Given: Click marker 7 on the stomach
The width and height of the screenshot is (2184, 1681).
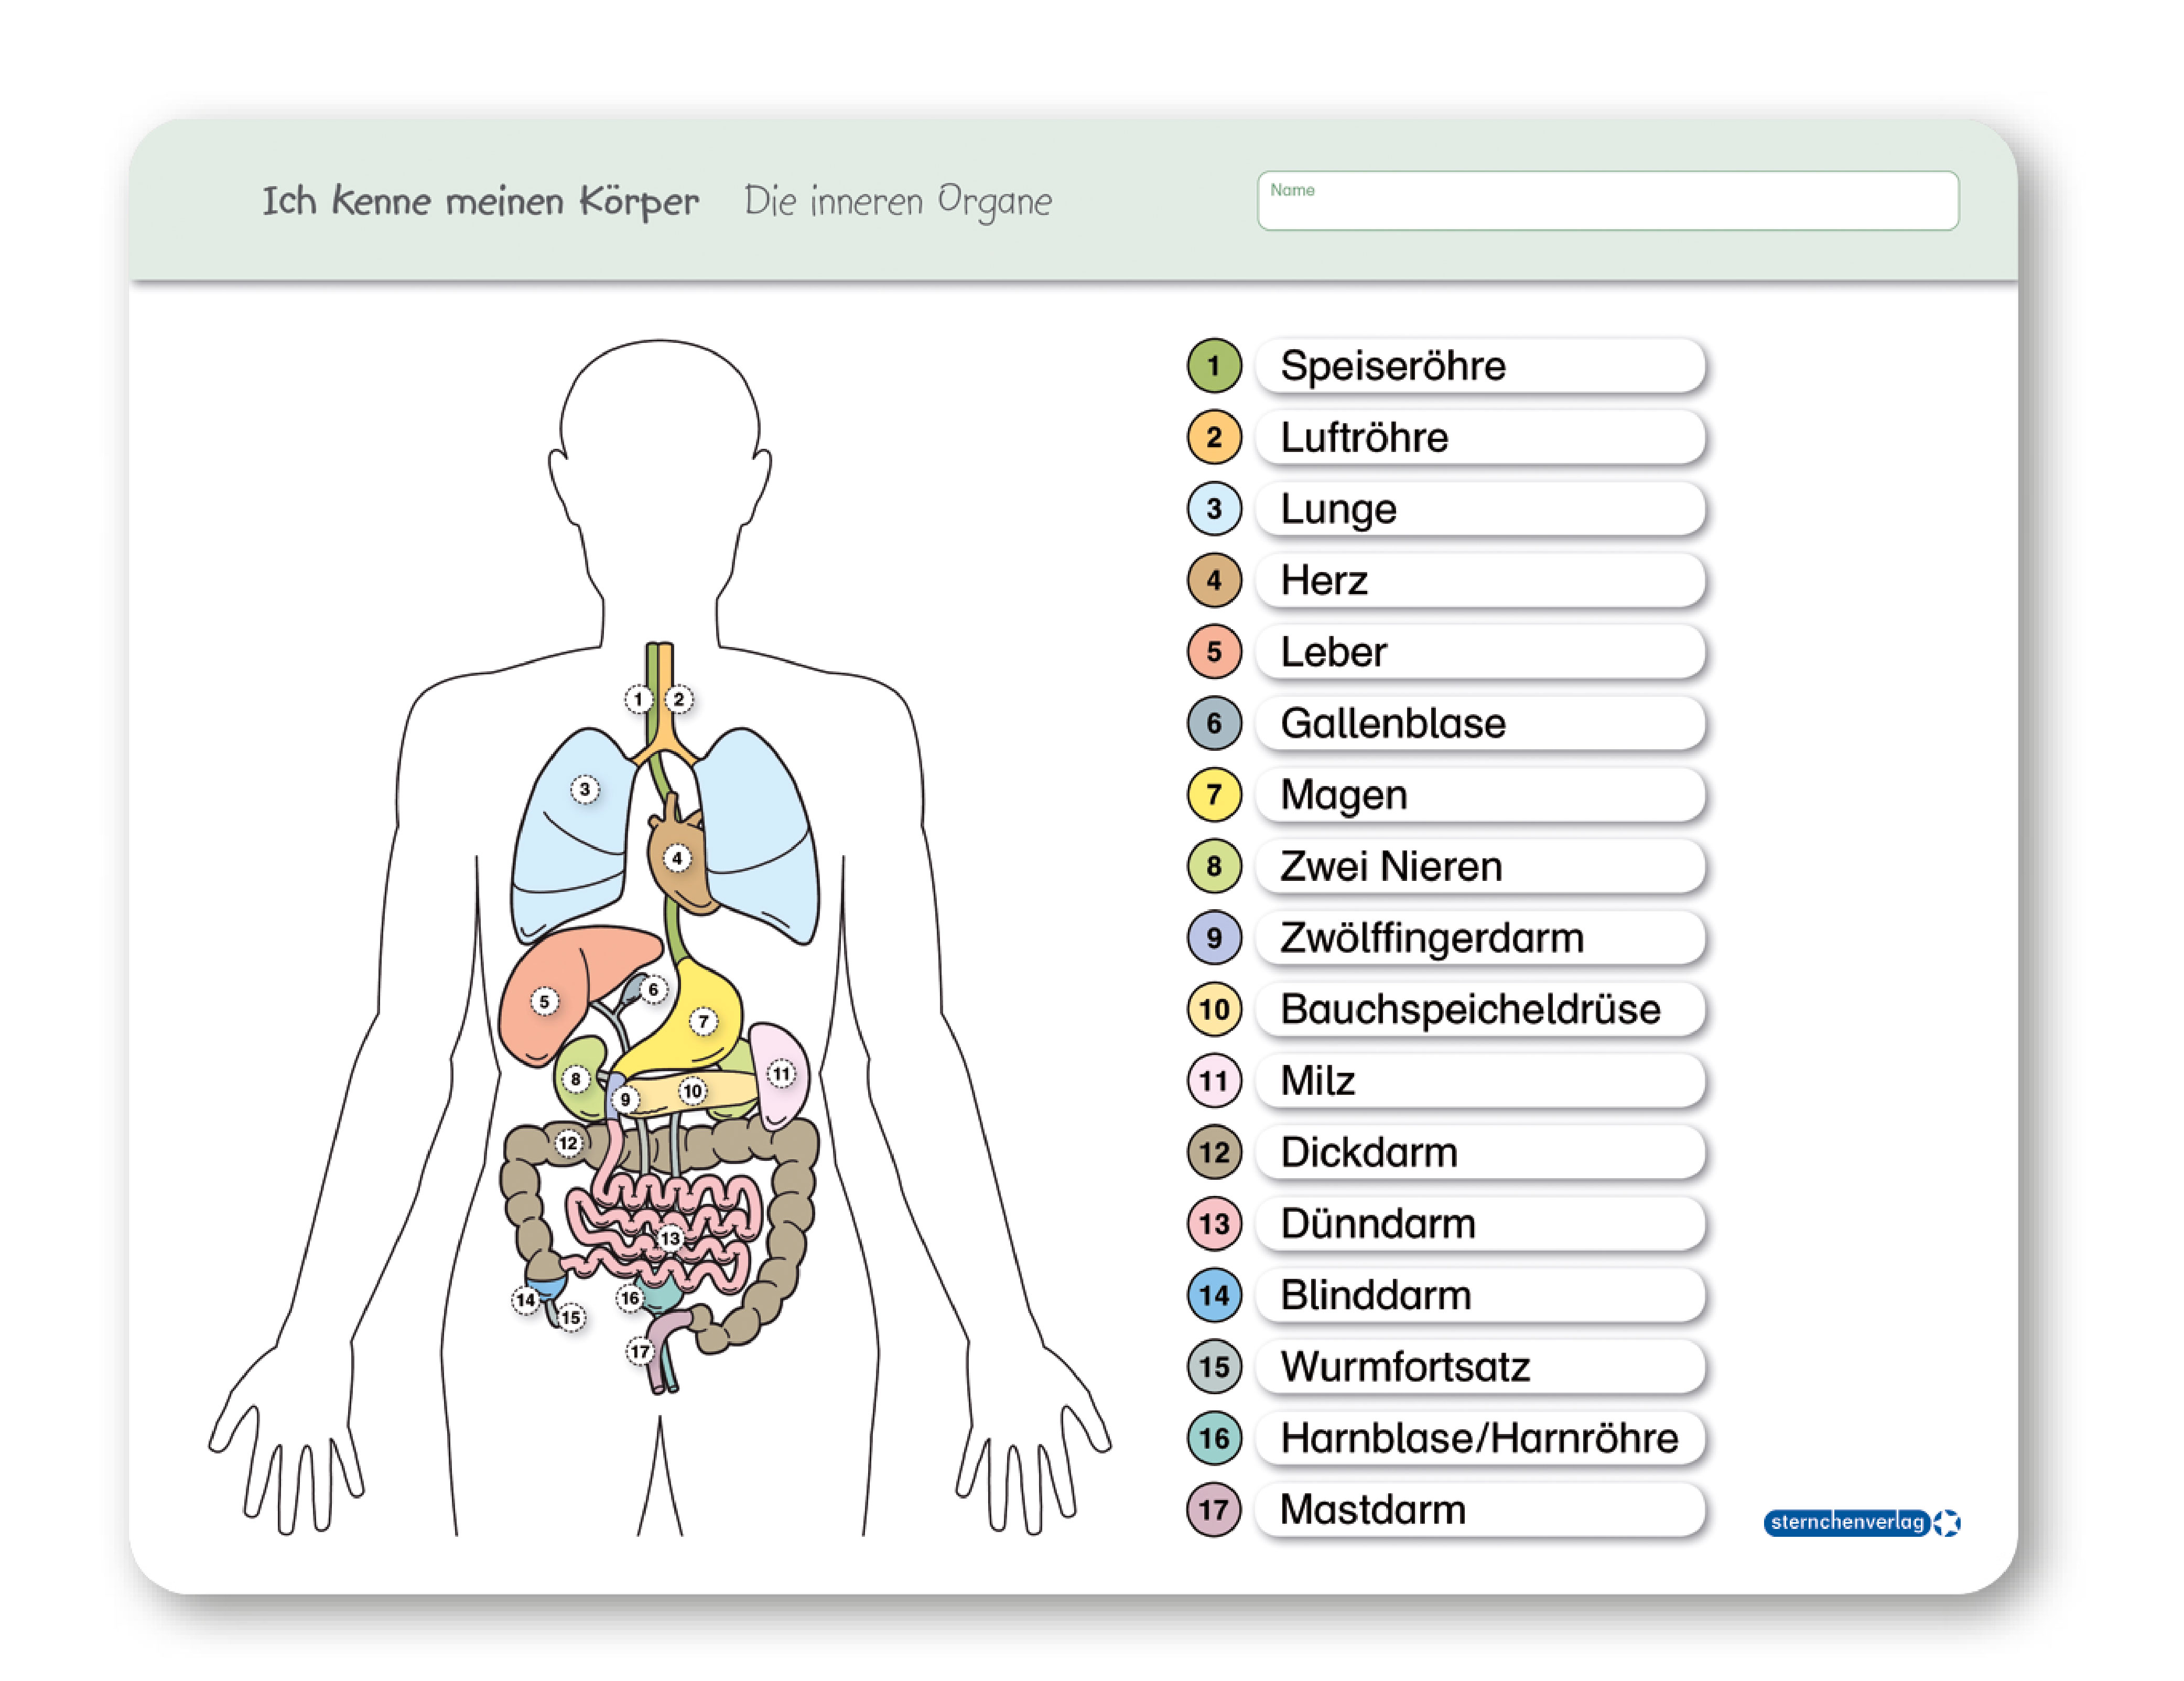Looking at the screenshot, I should 703,1021.
